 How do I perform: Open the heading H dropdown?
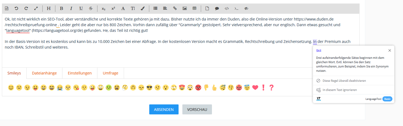click(x=49, y=8)
